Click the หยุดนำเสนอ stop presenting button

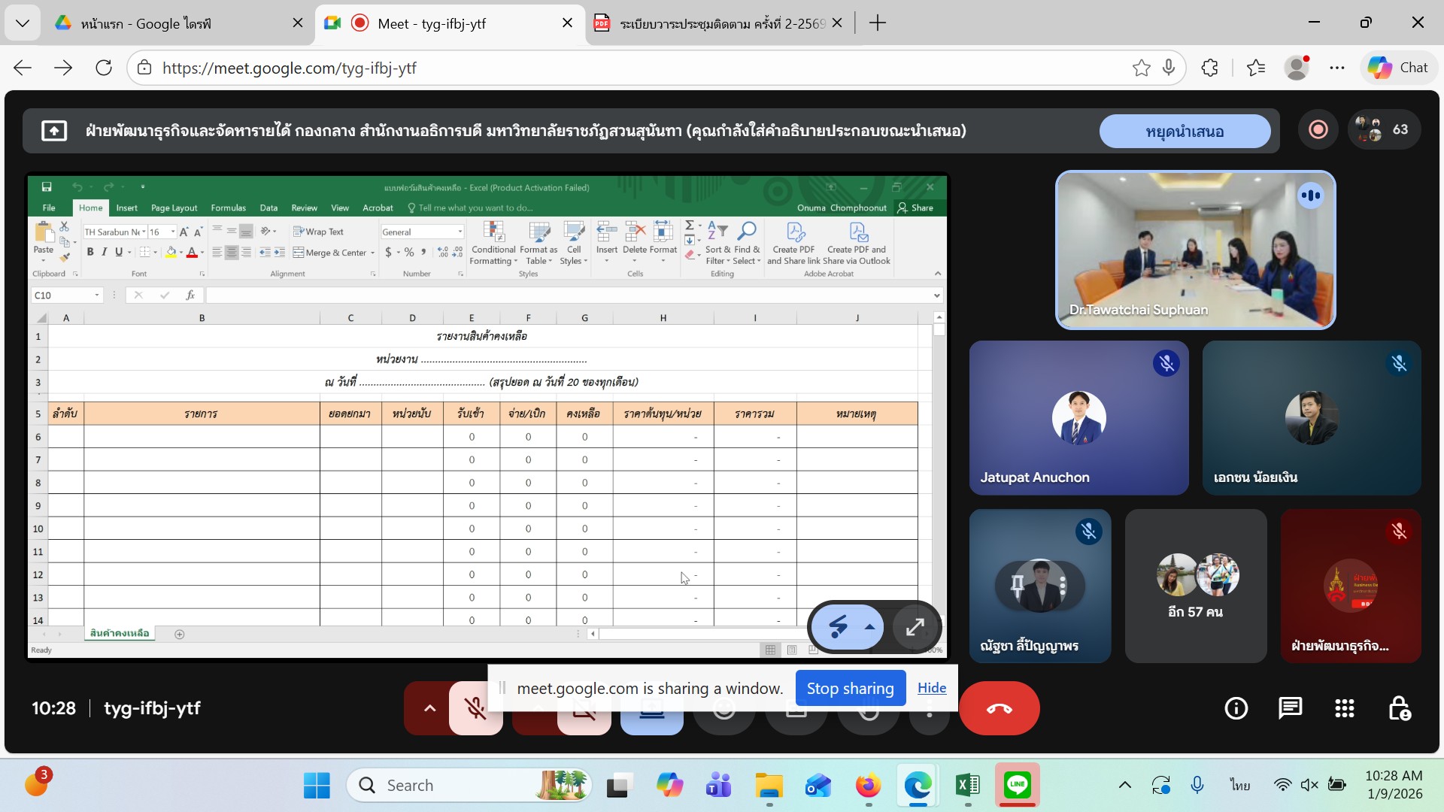1185,132
